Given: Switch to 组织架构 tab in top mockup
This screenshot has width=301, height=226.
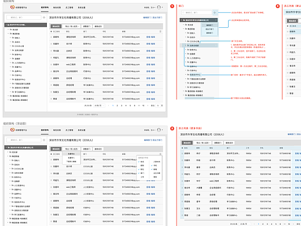Looking at the screenshot, I should point(45,8).
